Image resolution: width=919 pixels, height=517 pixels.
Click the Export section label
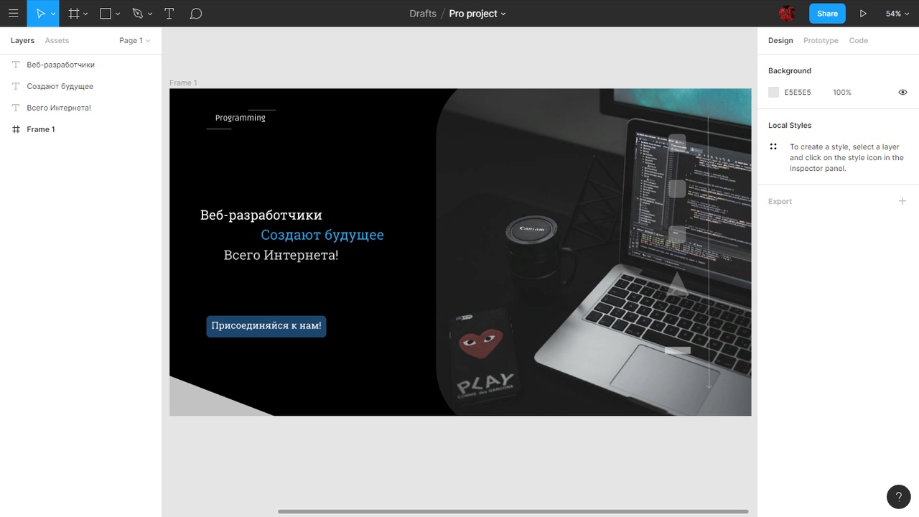click(780, 202)
